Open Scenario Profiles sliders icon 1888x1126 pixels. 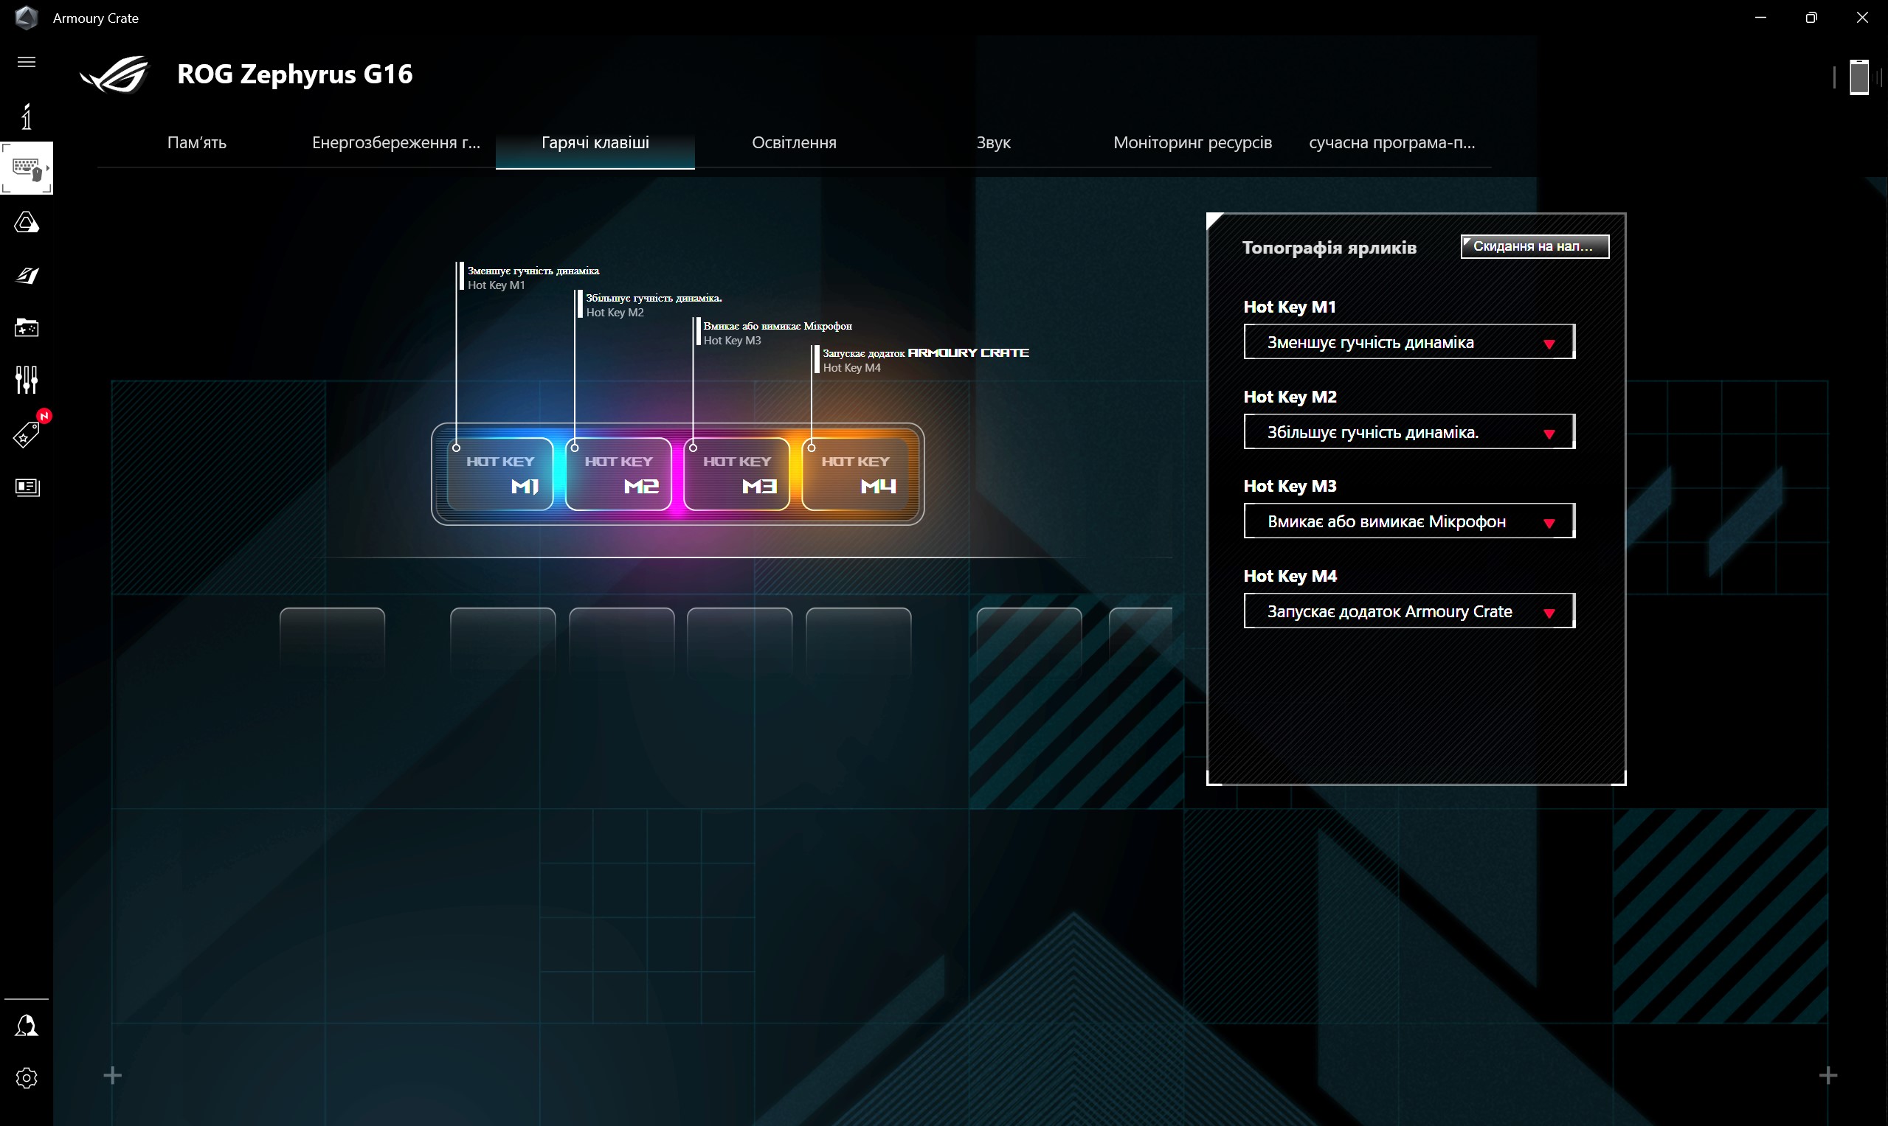pyautogui.click(x=27, y=379)
